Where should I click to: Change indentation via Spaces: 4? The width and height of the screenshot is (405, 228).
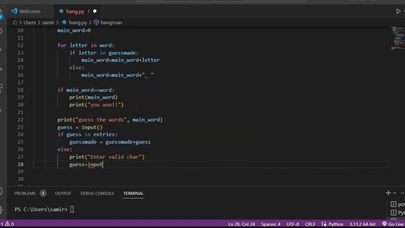click(270, 224)
